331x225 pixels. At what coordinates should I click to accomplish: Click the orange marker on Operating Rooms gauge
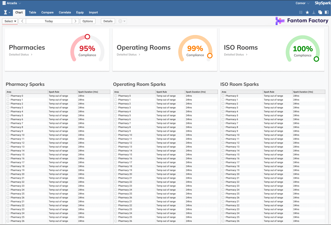click(x=210, y=56)
